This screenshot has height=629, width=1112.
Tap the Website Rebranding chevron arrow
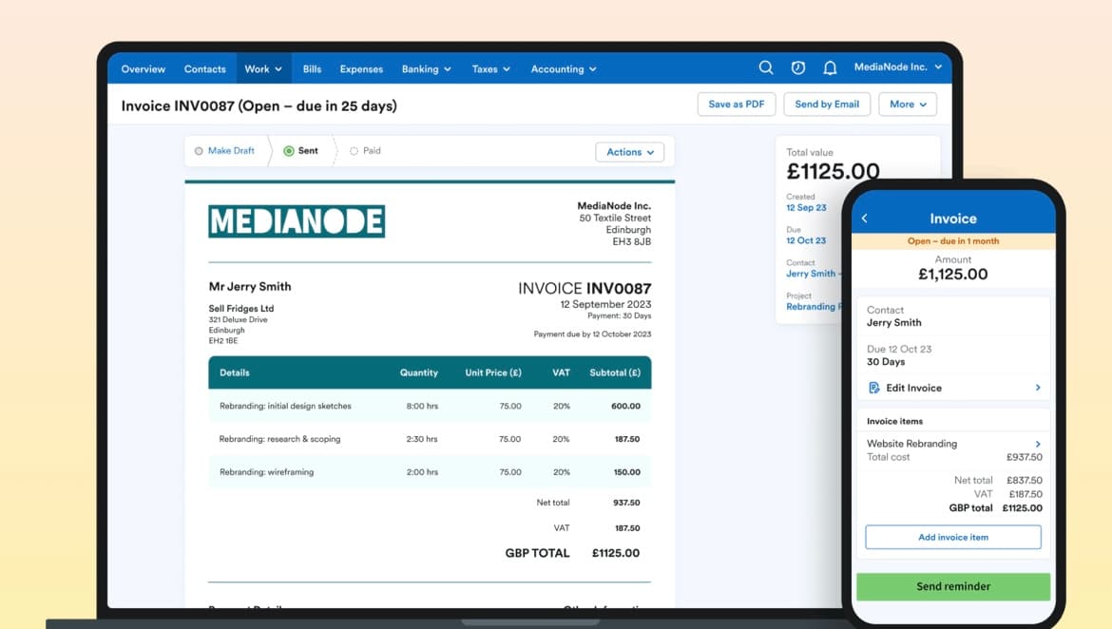[x=1037, y=444]
